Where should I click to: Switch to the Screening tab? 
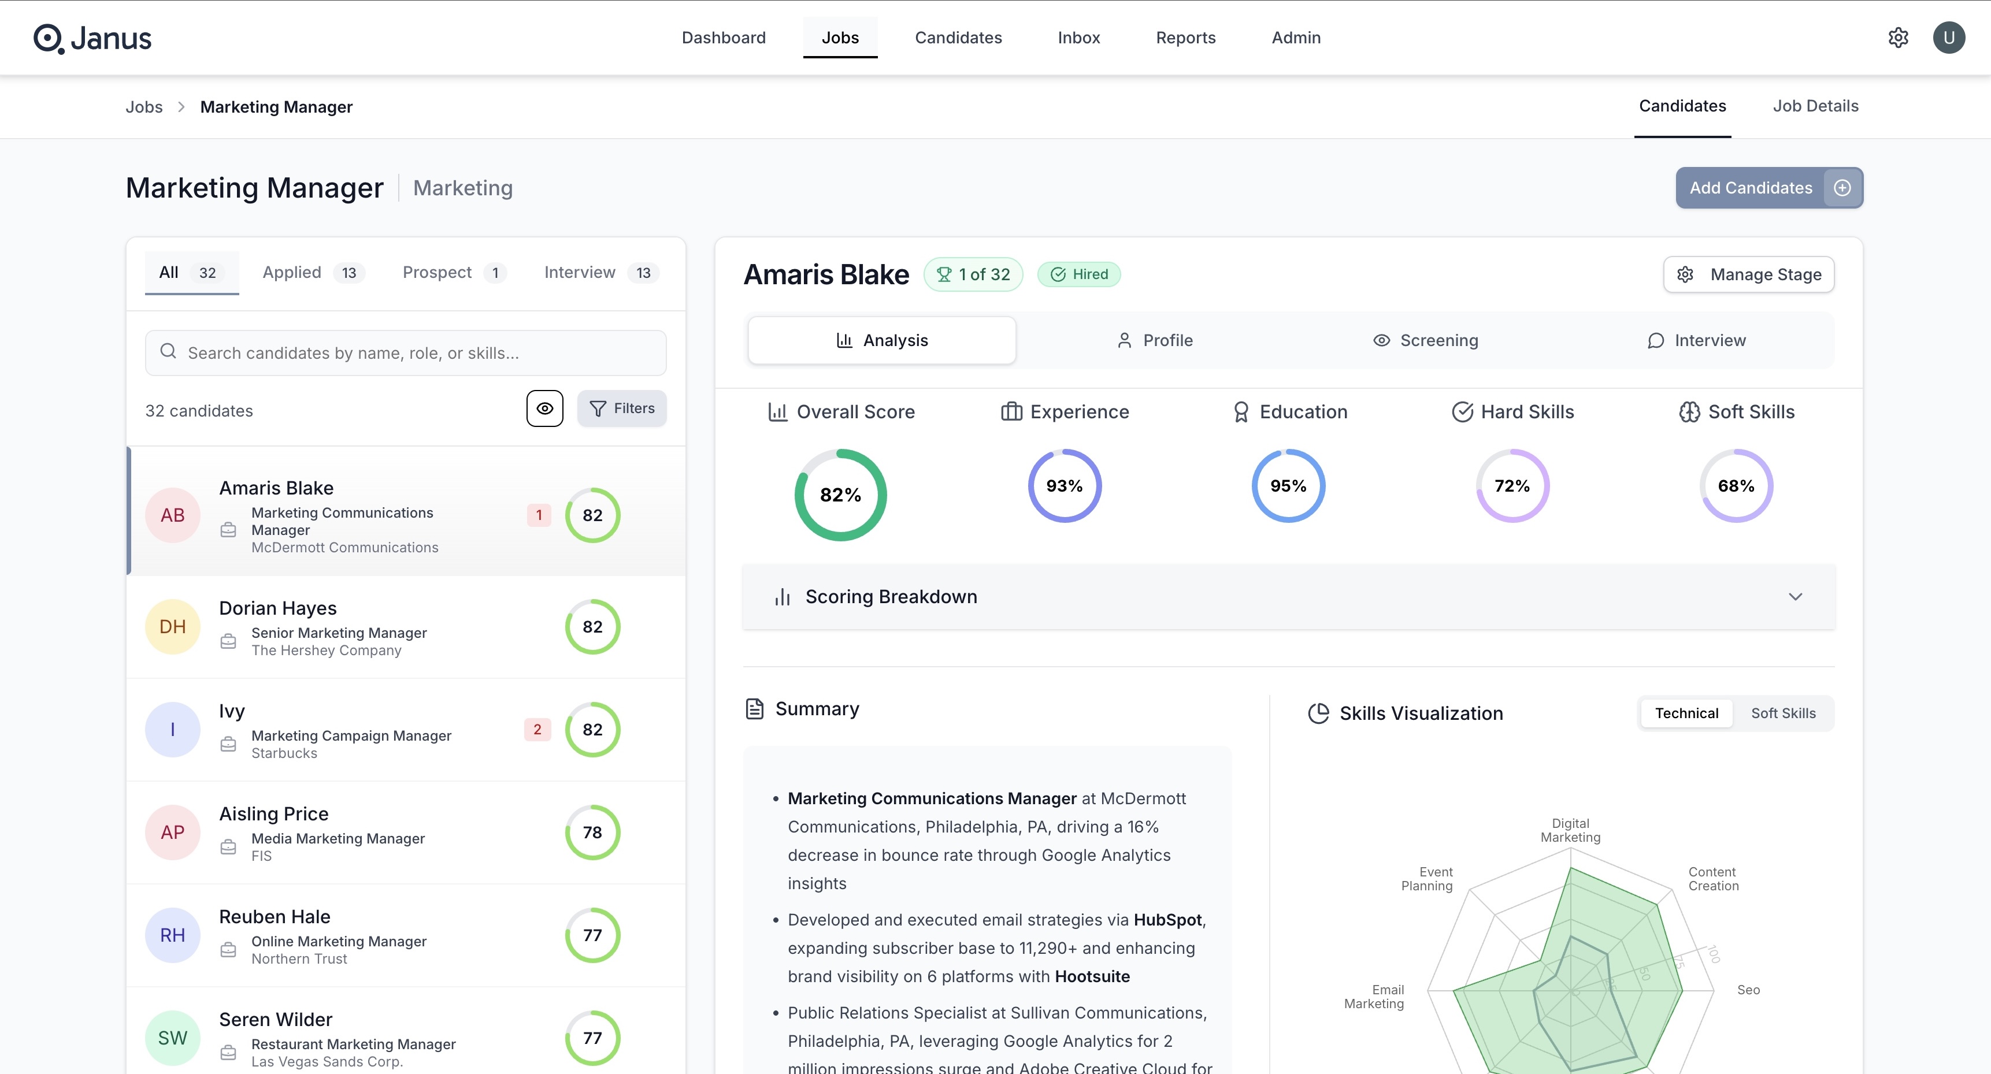click(x=1426, y=340)
